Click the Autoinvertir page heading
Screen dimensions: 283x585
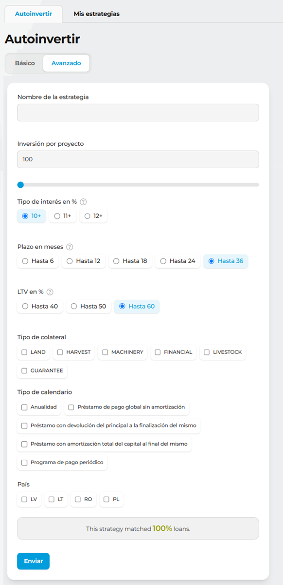pyautogui.click(x=42, y=39)
